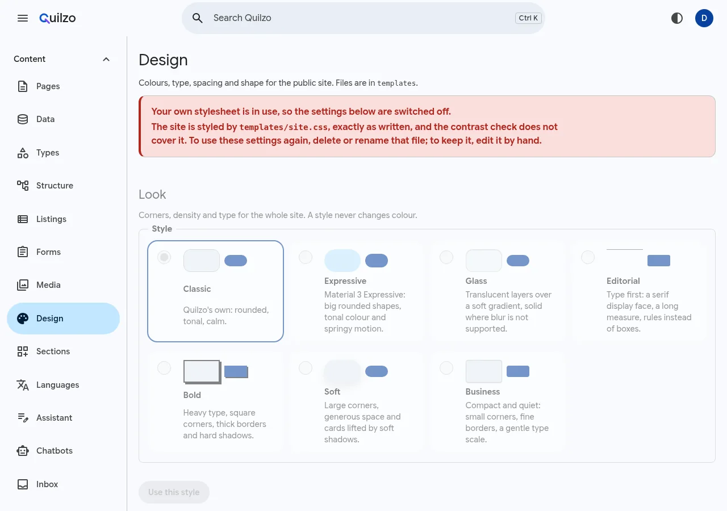The height and width of the screenshot is (511, 727).
Task: Click the Listings table icon
Action: click(23, 219)
